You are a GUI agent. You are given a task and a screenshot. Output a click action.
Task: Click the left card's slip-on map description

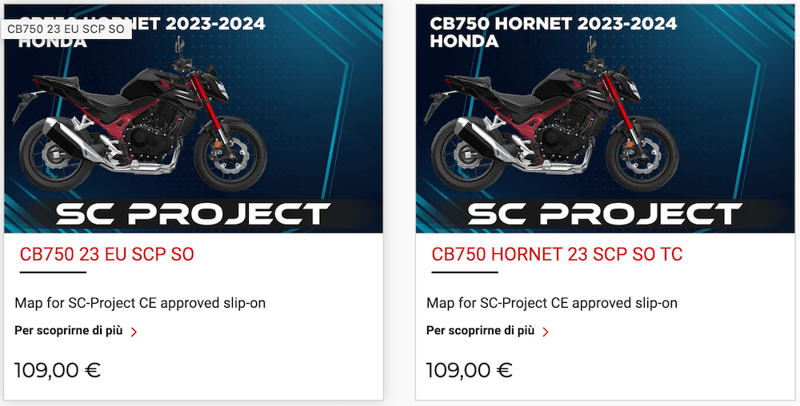140,303
